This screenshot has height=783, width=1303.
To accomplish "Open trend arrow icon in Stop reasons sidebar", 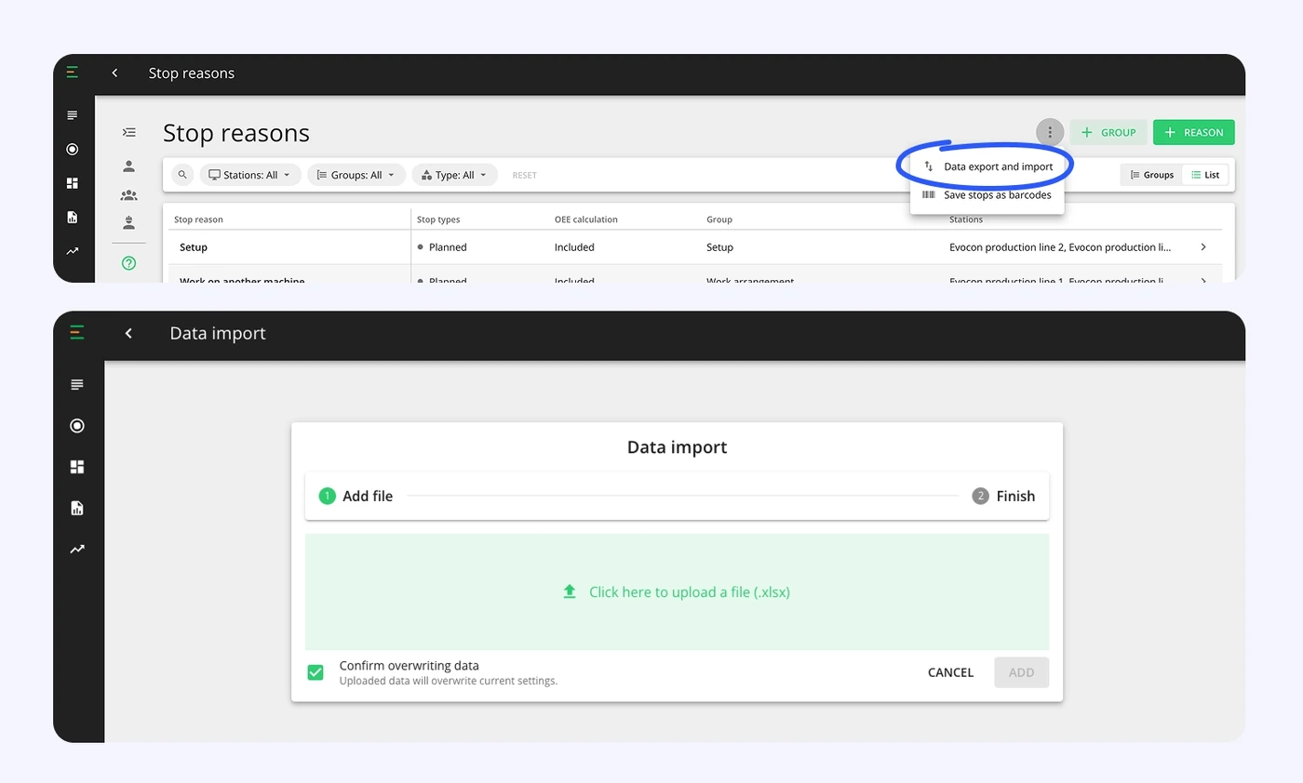I will [73, 251].
